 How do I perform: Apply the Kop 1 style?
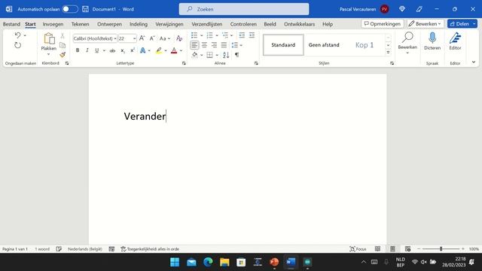(365, 45)
